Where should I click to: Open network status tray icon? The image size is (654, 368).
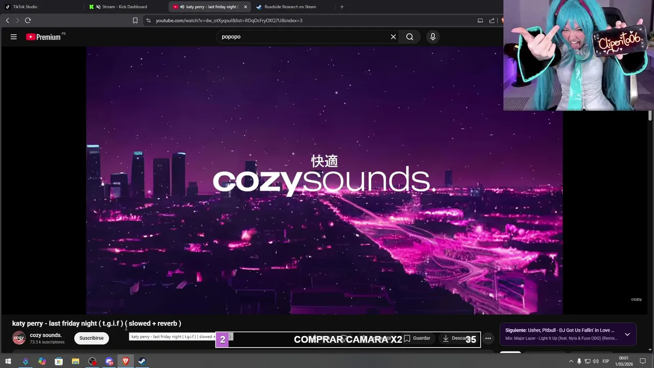[x=587, y=361]
